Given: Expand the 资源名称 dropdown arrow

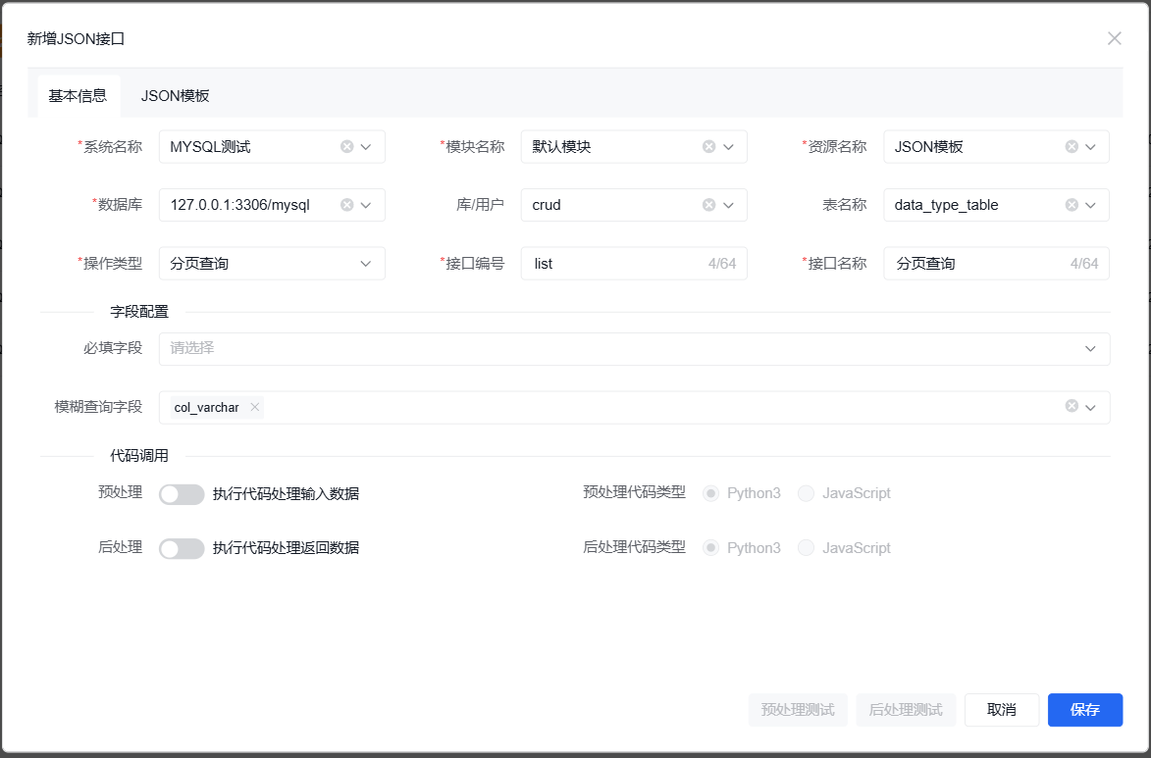Looking at the screenshot, I should [x=1090, y=147].
